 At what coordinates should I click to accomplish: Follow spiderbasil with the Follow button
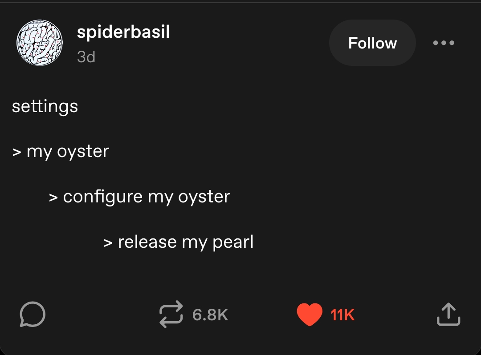tap(372, 43)
